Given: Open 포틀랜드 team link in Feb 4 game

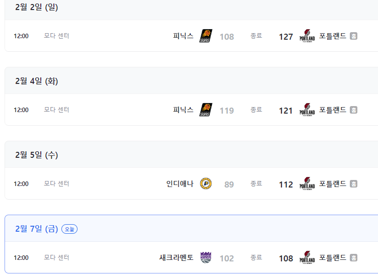Looking at the screenshot, I should pyautogui.click(x=333, y=110).
